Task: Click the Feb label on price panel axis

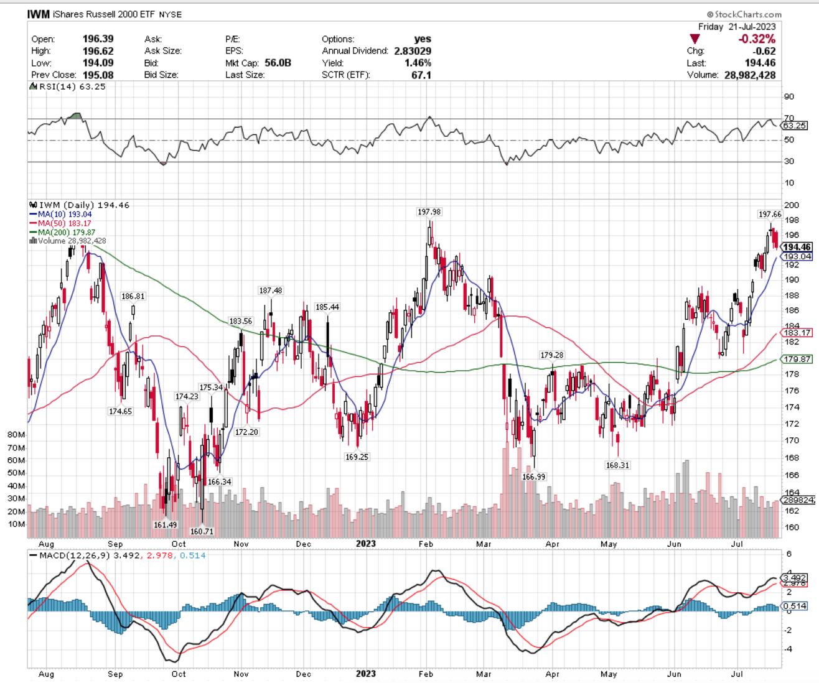Action: (426, 544)
